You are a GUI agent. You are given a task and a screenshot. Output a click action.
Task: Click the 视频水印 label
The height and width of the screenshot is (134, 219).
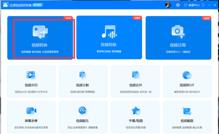coord(31,85)
